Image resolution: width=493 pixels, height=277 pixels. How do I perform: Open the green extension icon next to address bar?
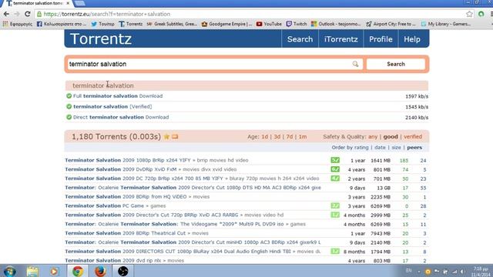[481, 14]
